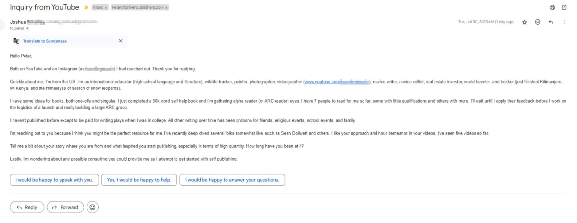Viewport: 577px width, 223px height.
Task: Open email in new window icon
Action: 564,8
